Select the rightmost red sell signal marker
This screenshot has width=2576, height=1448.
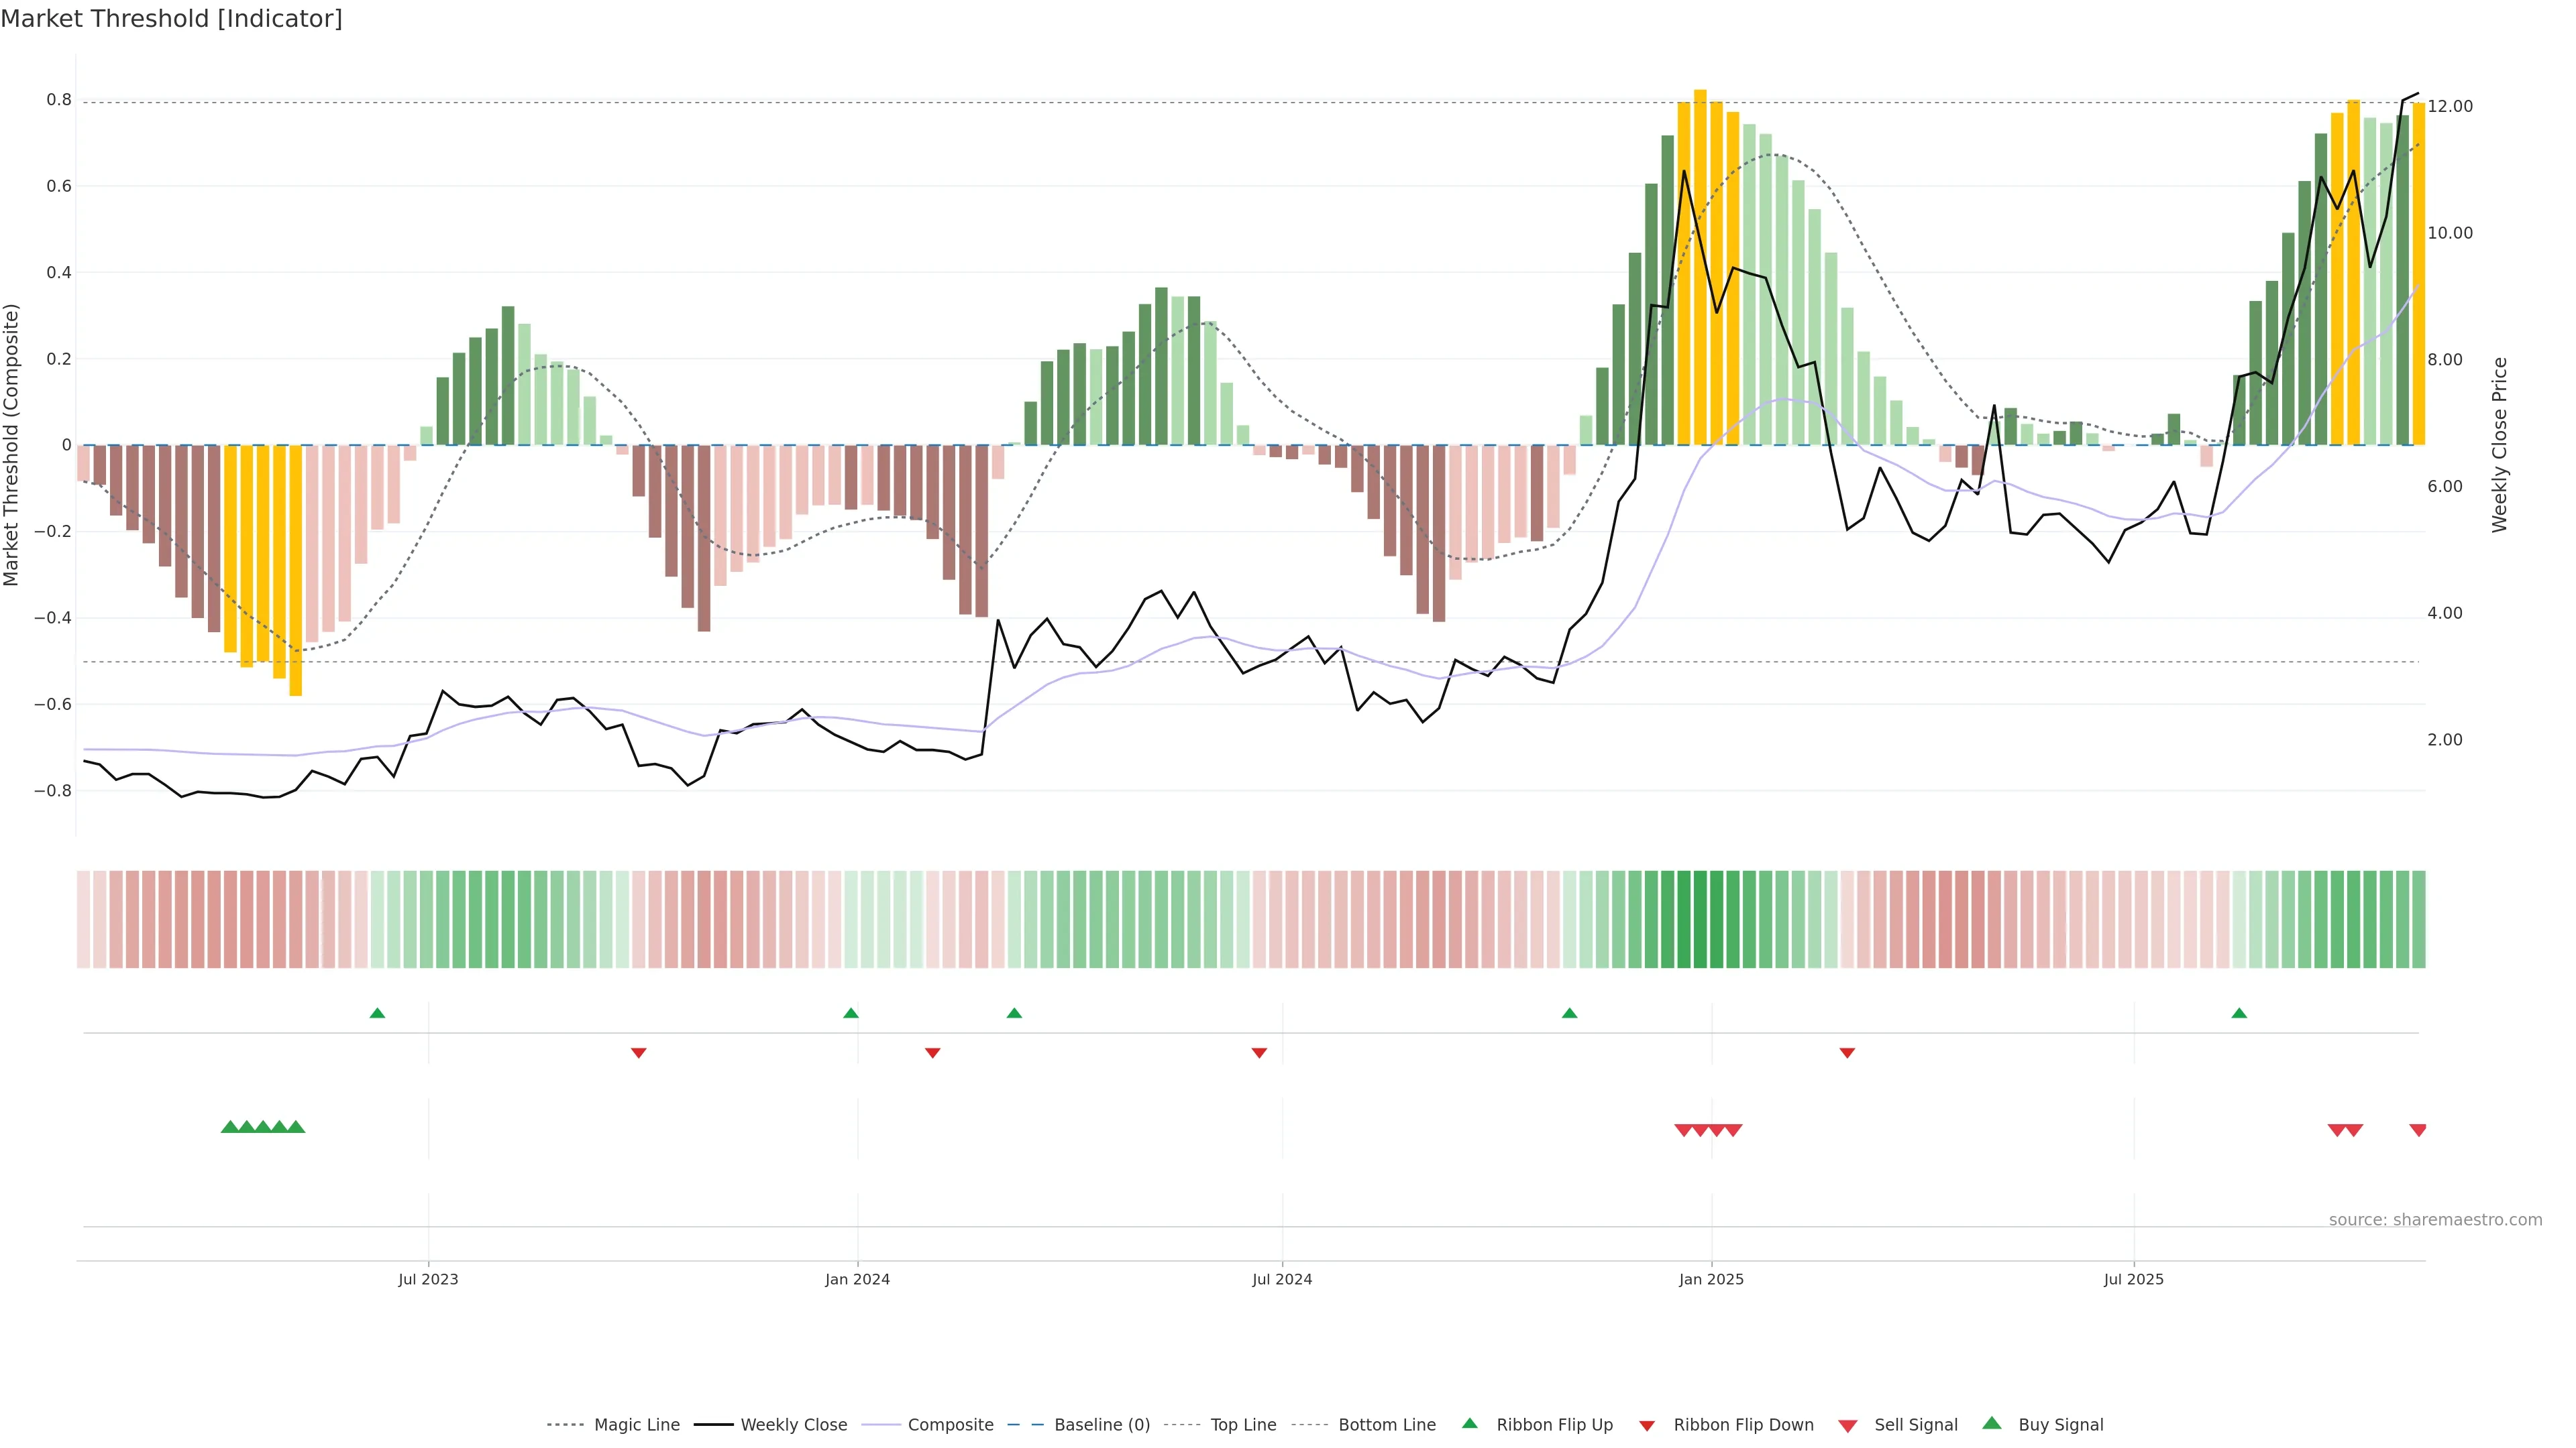2418,1130
